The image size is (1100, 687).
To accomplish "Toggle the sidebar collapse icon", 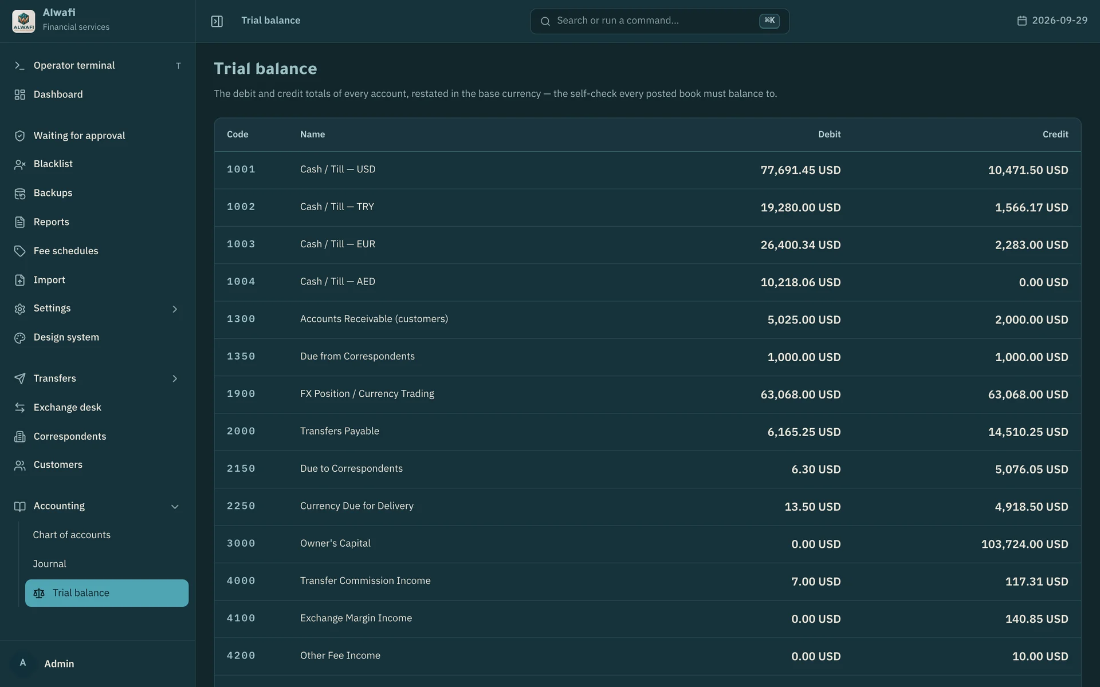I will 217,21.
